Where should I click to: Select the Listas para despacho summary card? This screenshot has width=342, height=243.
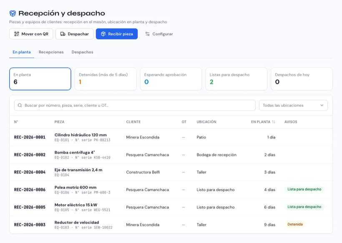[x=236, y=79]
